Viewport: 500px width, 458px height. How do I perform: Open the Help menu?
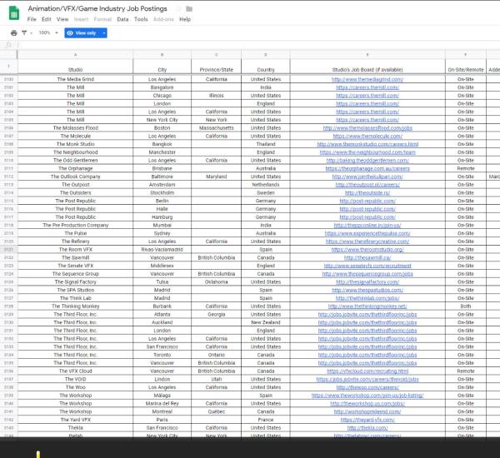click(x=185, y=19)
